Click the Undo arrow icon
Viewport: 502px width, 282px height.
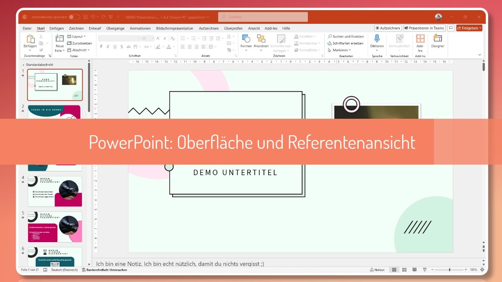[x=93, y=17]
